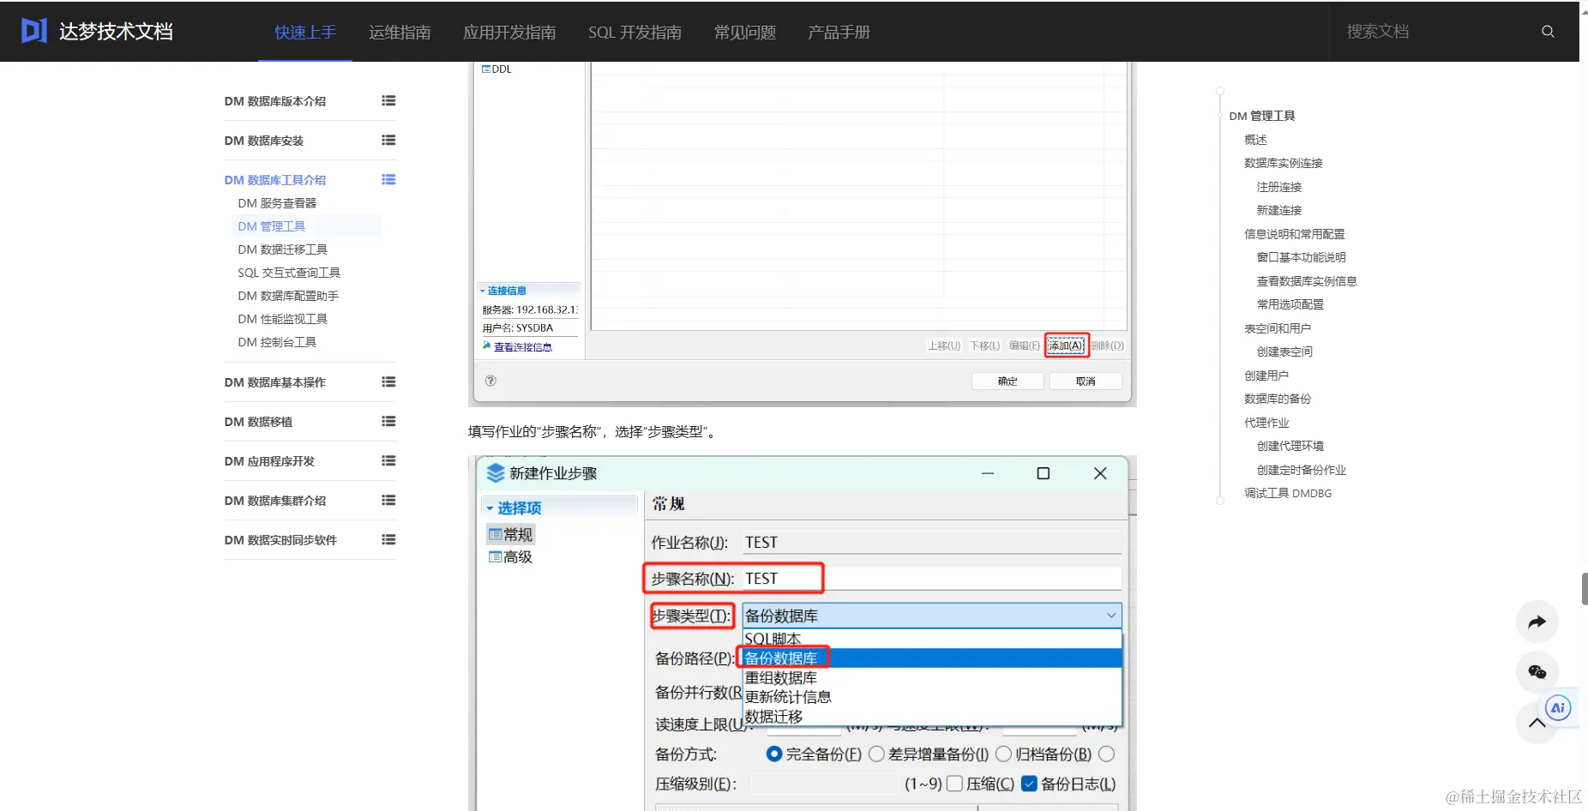Choose 重组数据库 in dropdown list
1588x811 pixels.
(x=932, y=677)
